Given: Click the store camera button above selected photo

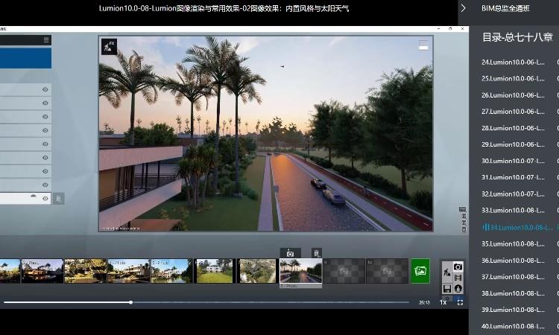Looking at the screenshot, I should (291, 253).
